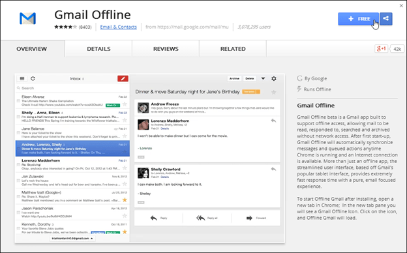Click the '(8403)' ratings count
The image size is (407, 253).
85,27
